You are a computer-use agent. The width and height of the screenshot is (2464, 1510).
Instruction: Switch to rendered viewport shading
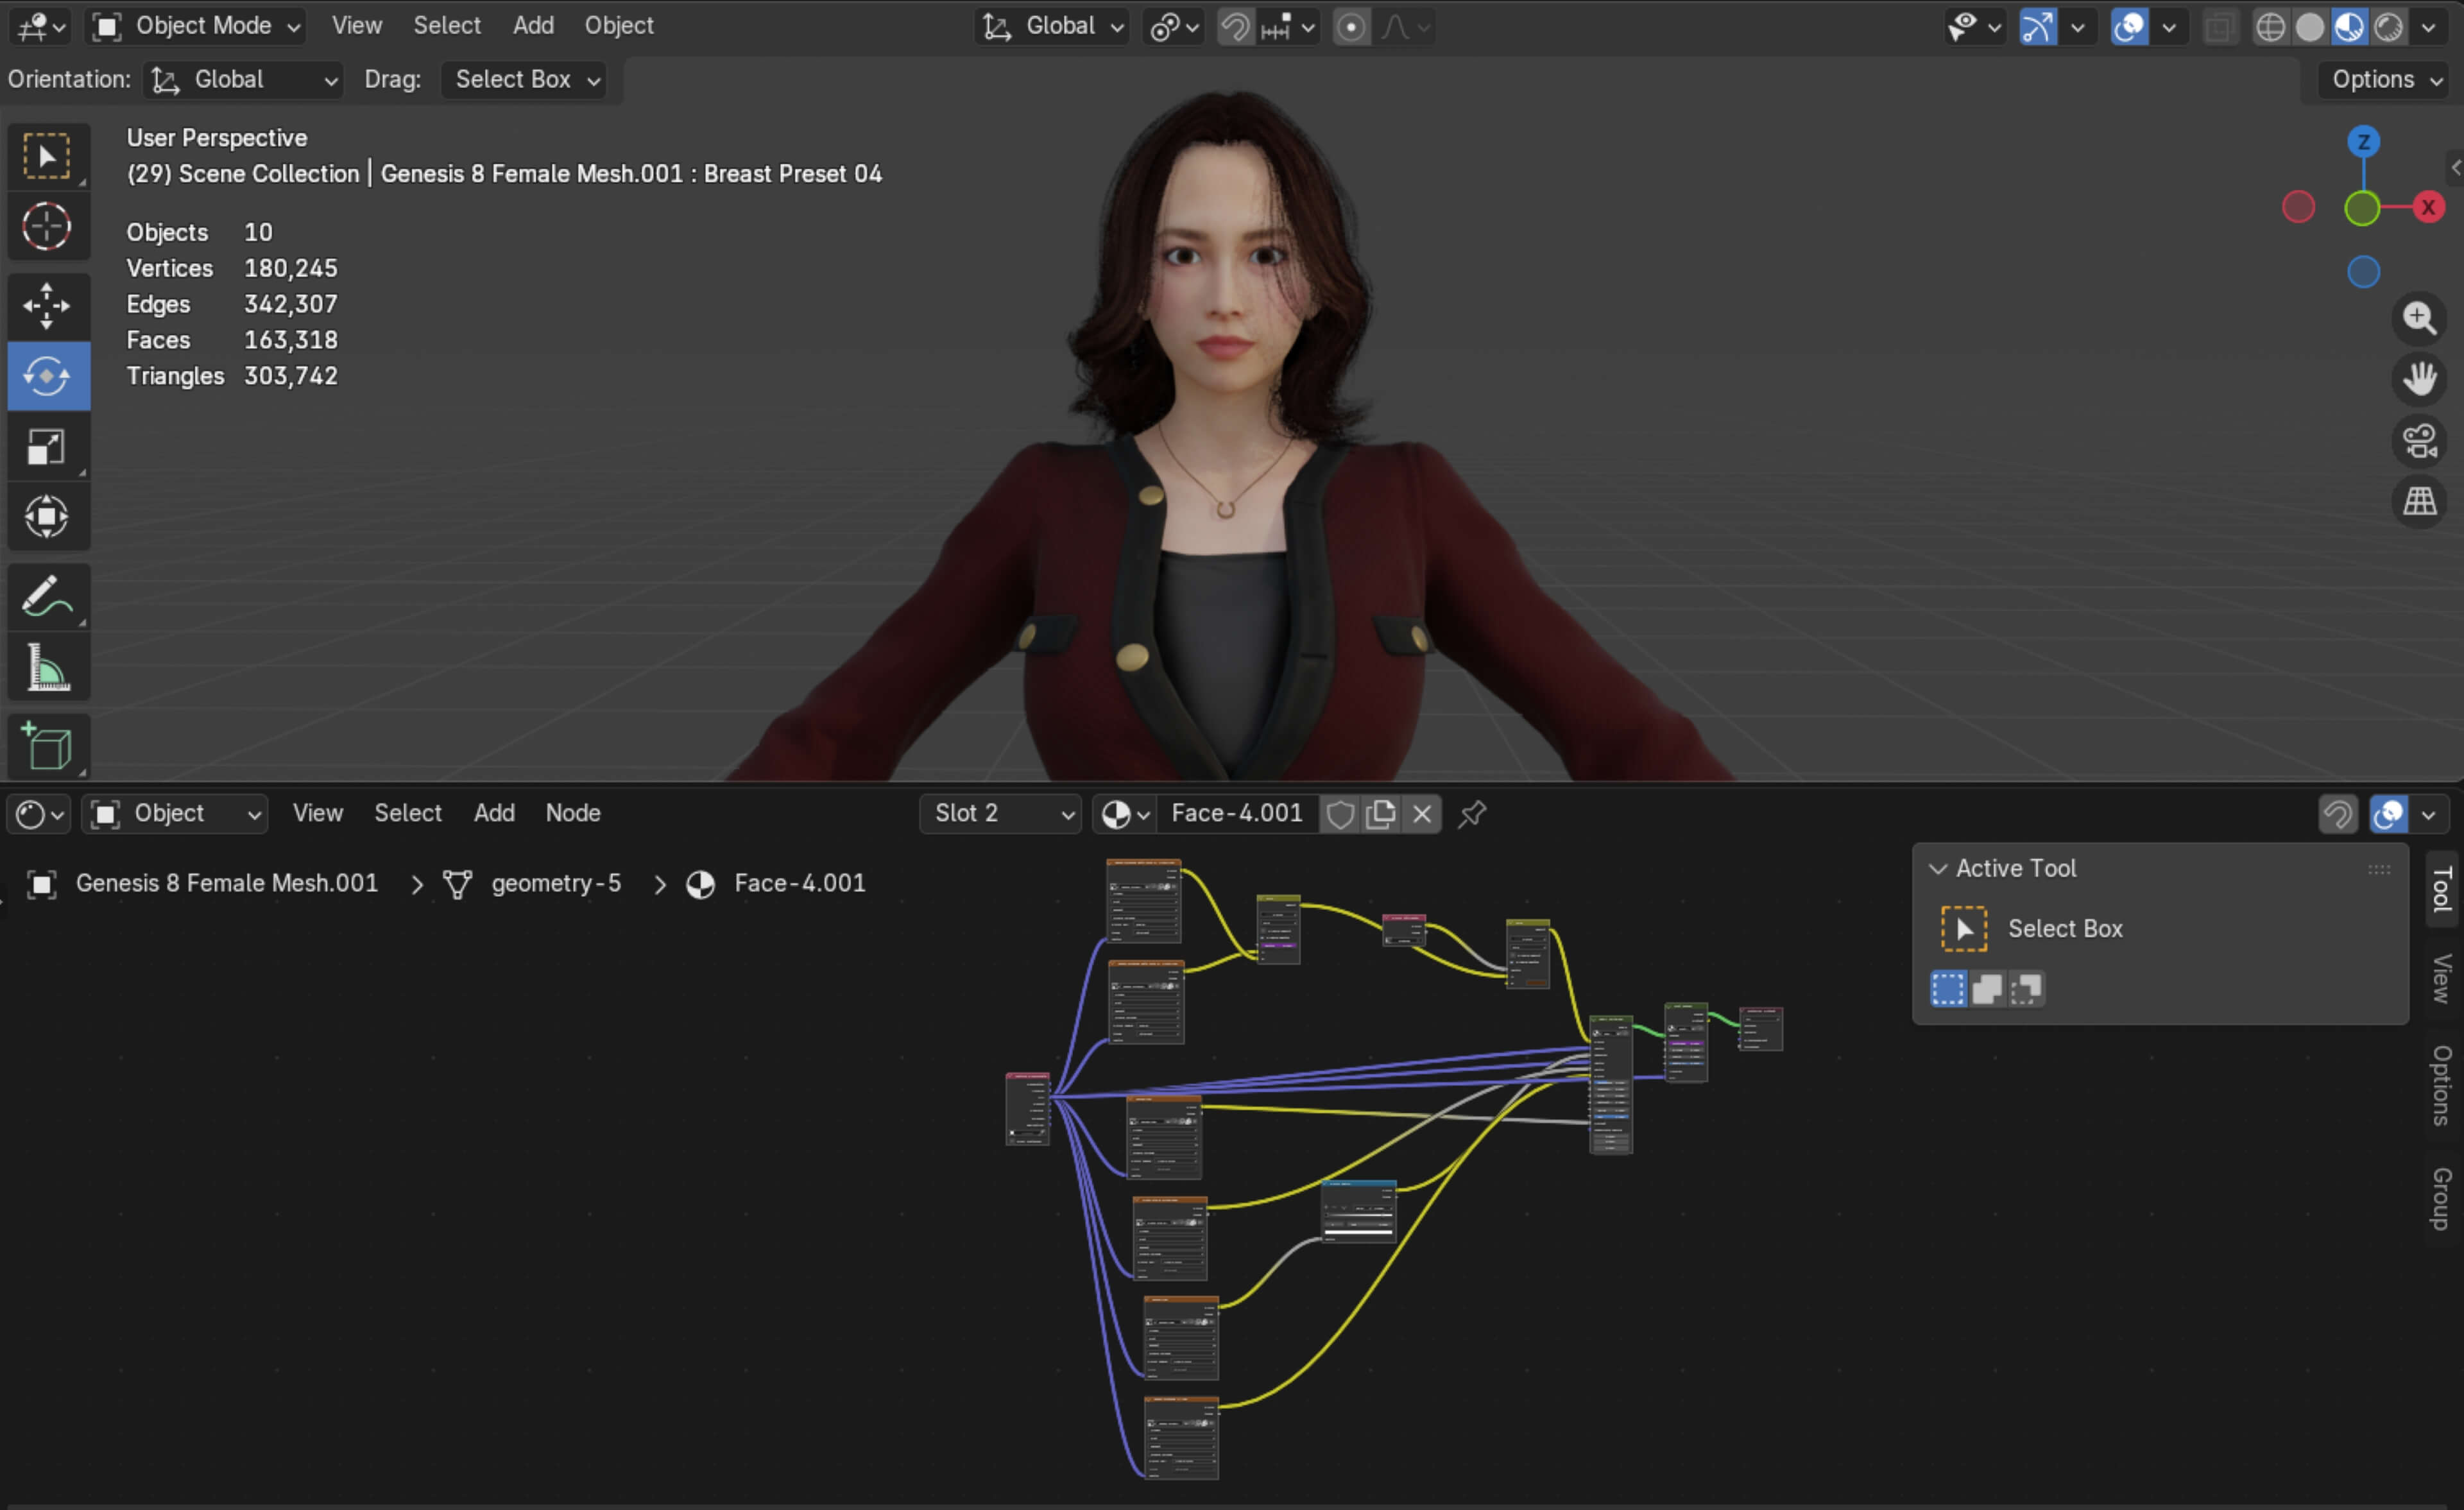click(x=2389, y=27)
